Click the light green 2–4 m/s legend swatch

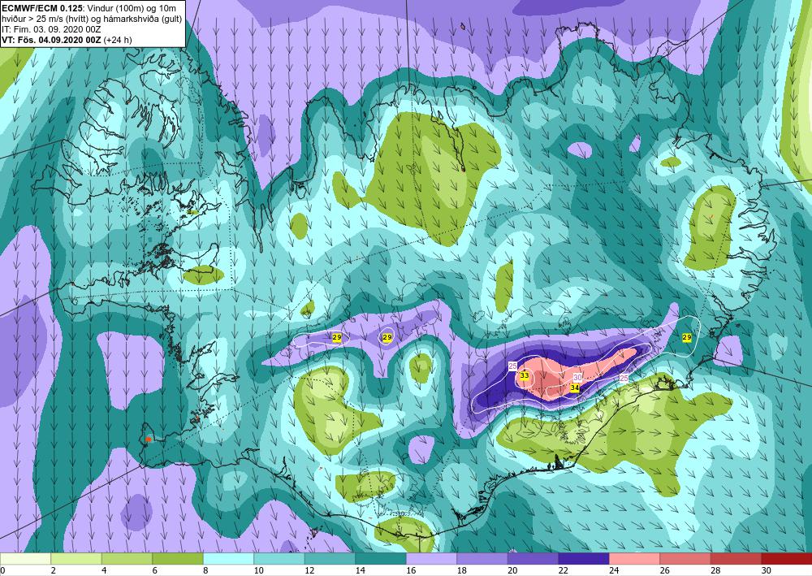coord(76,559)
